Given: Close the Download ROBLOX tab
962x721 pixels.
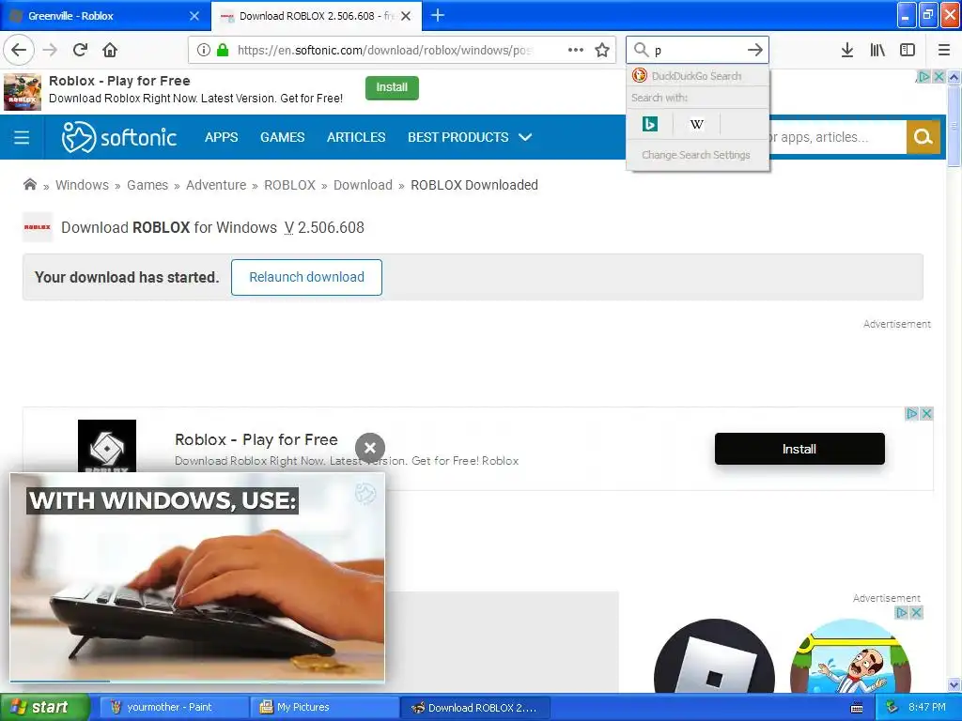Looking at the screenshot, I should (406, 16).
